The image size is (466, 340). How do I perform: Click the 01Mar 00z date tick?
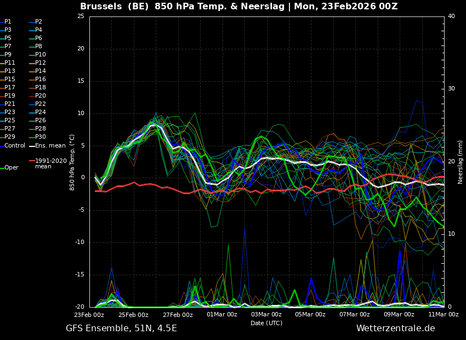[x=222, y=314]
